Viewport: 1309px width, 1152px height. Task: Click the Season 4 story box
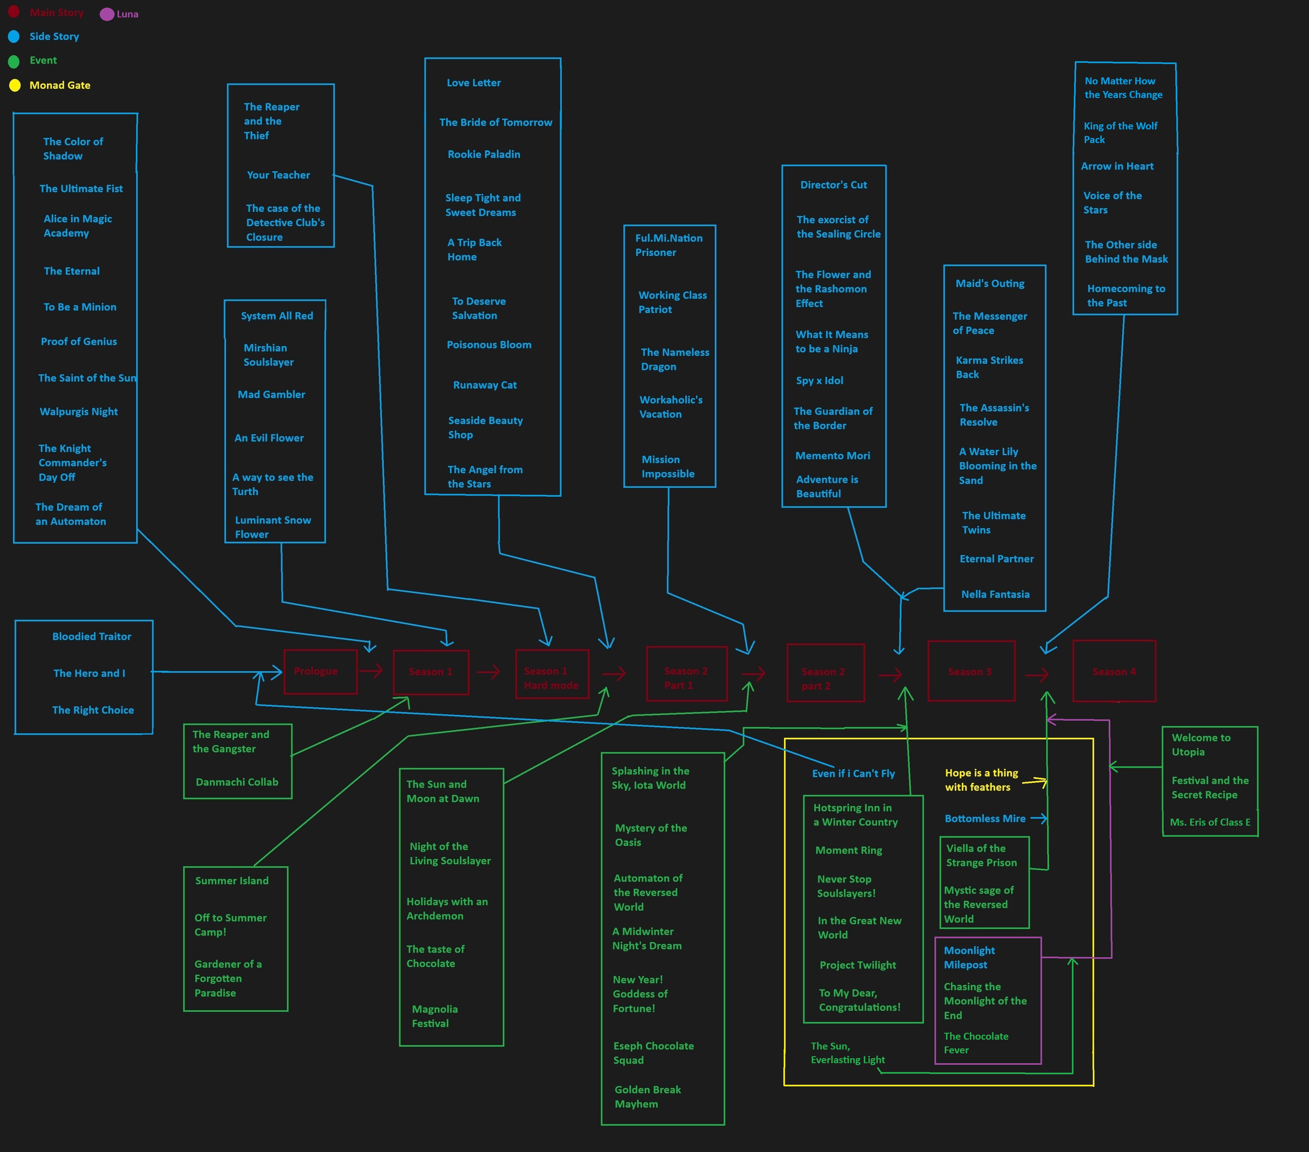pyautogui.click(x=1114, y=671)
